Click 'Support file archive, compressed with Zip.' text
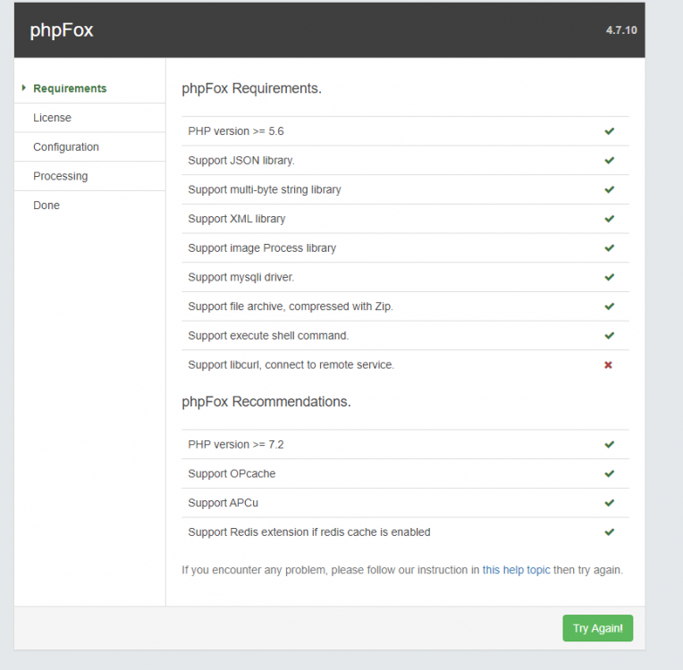Screen dimensions: 683x670 [x=291, y=306]
